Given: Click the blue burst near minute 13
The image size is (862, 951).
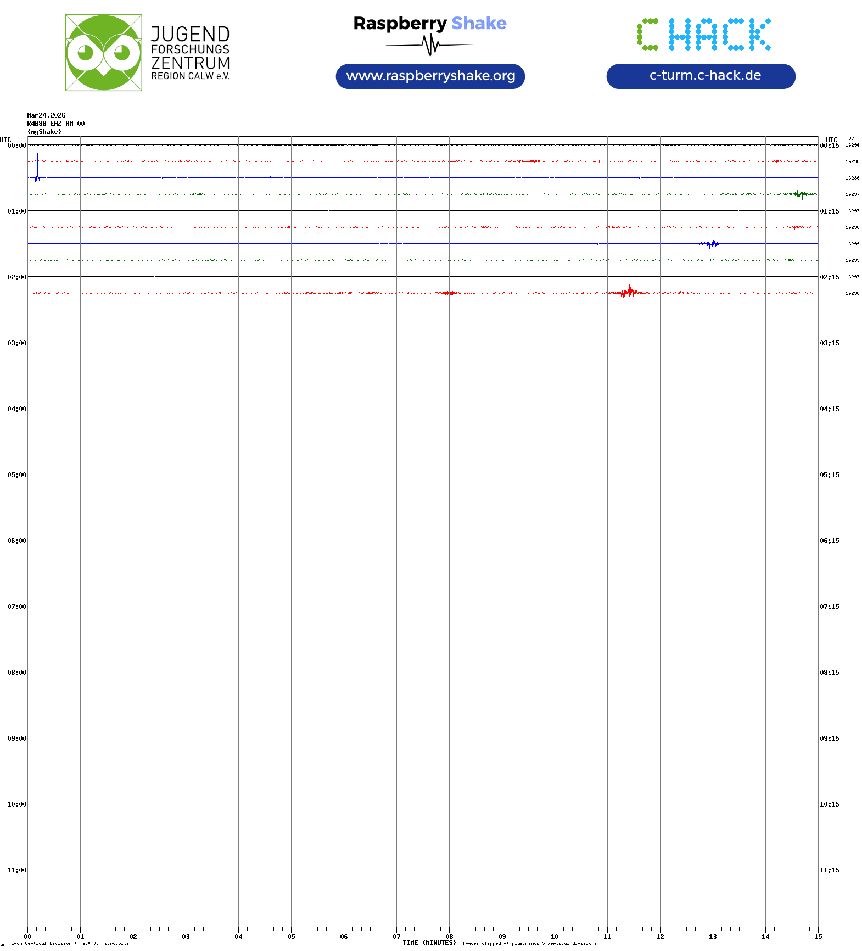Looking at the screenshot, I should [x=711, y=244].
